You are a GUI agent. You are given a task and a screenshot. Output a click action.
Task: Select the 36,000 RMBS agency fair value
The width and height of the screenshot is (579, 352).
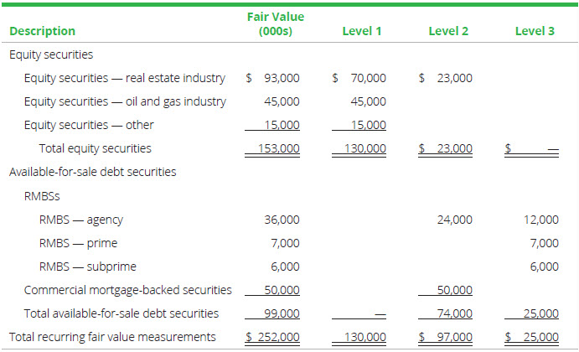click(x=282, y=220)
